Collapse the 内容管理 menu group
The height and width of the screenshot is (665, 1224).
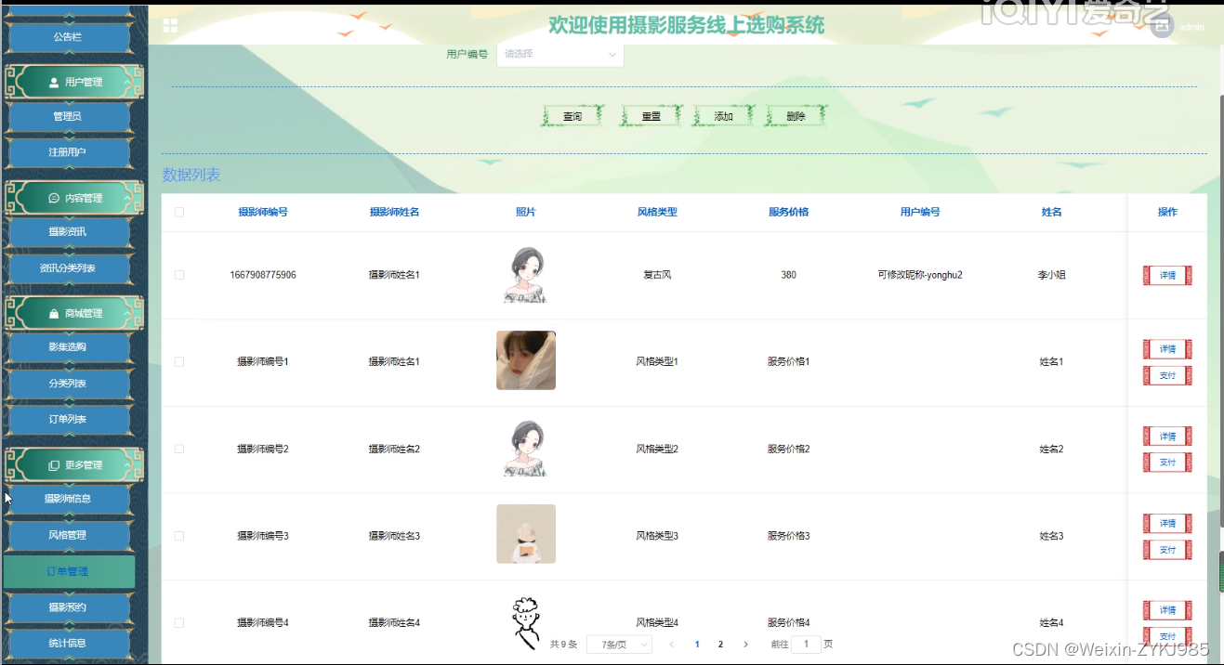pos(74,198)
